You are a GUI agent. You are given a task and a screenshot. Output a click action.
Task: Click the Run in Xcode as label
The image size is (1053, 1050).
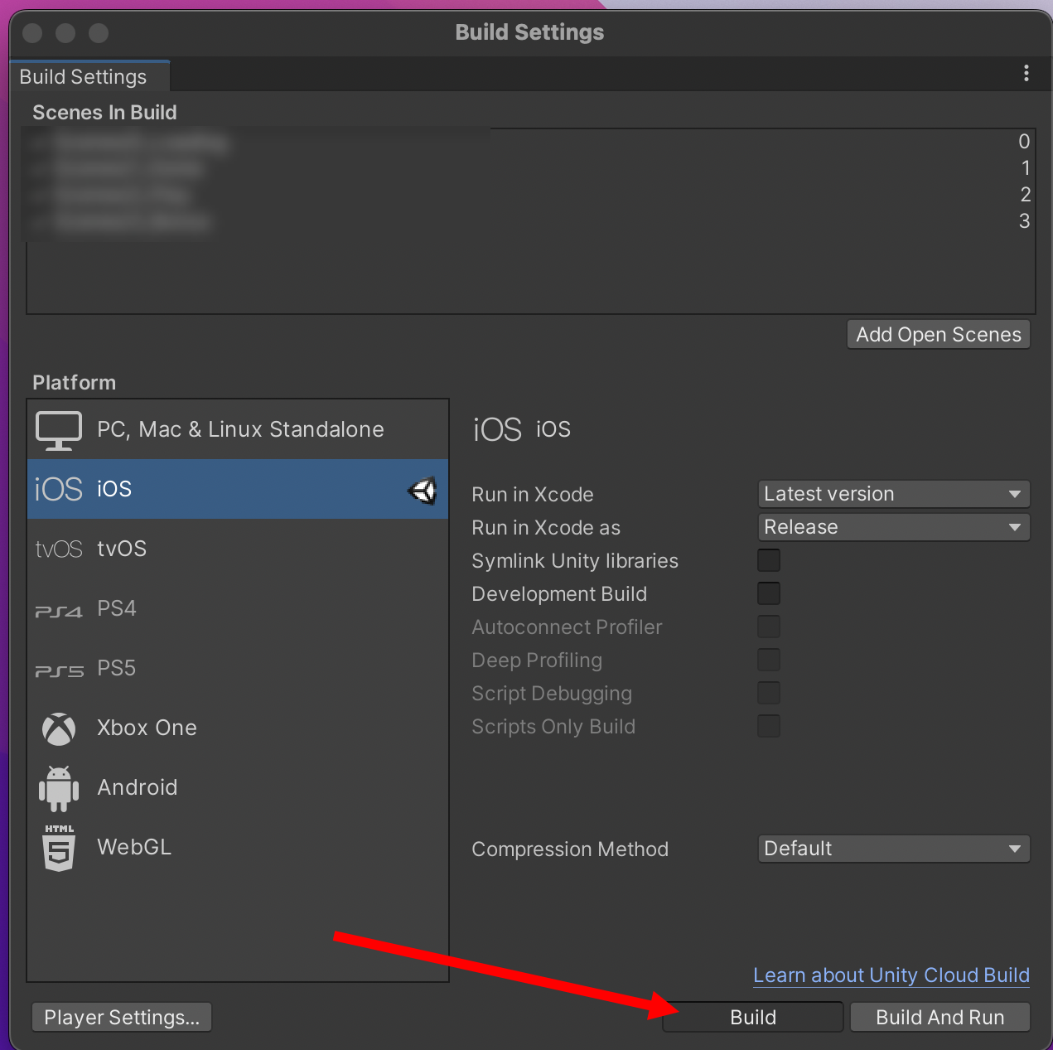[546, 528]
